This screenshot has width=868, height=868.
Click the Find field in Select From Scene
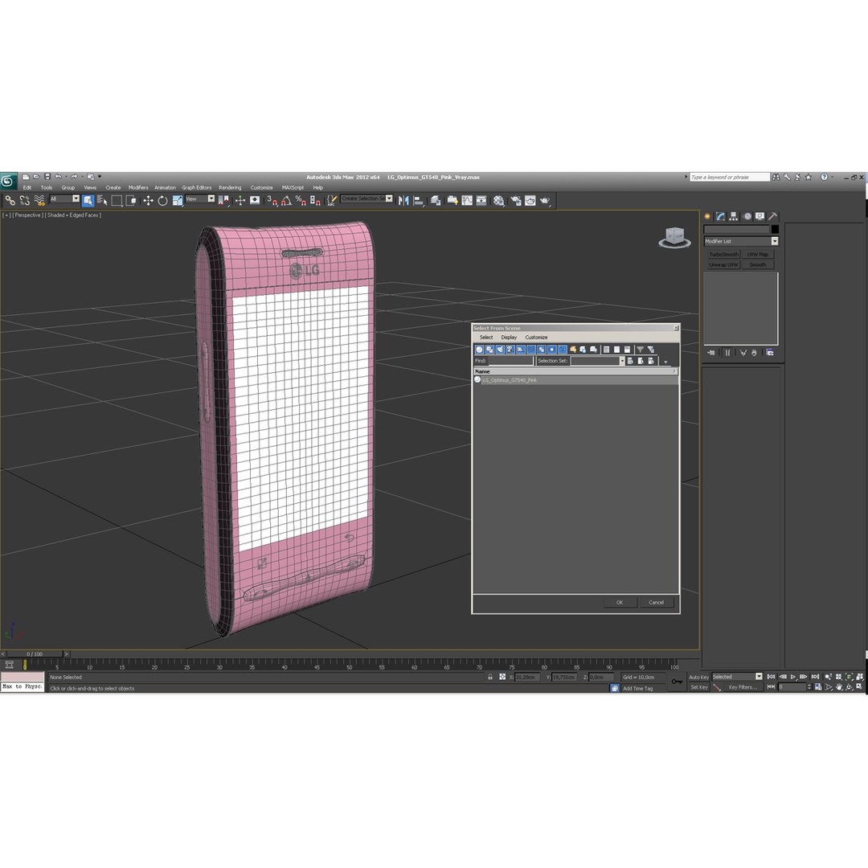pyautogui.click(x=510, y=361)
